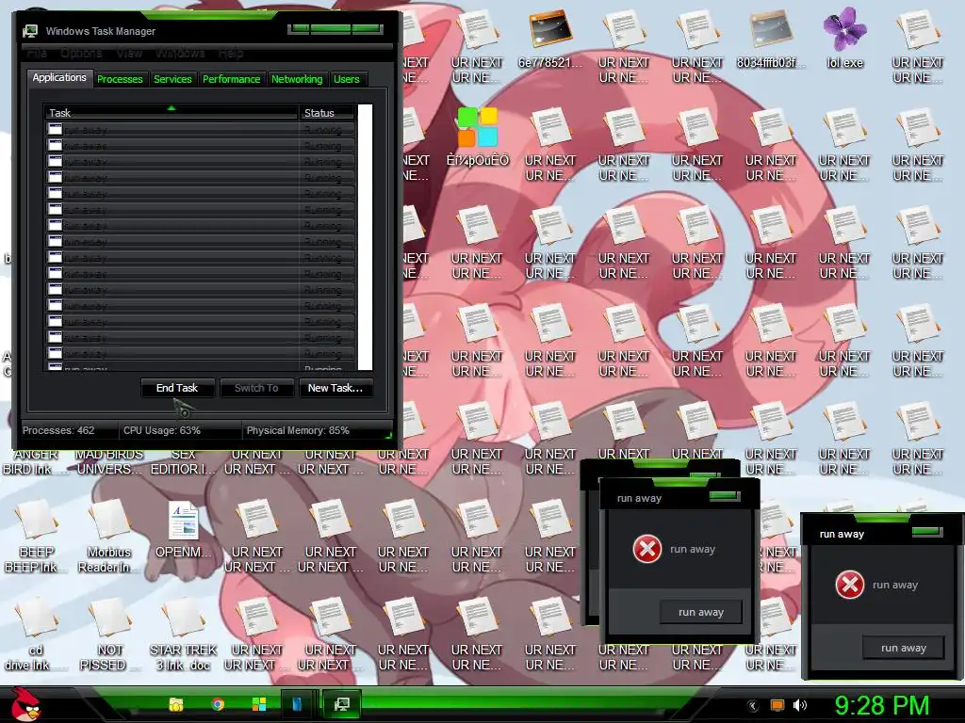Viewport: 965px width, 723px height.
Task: Switch to the Processes tab
Action: click(x=120, y=79)
